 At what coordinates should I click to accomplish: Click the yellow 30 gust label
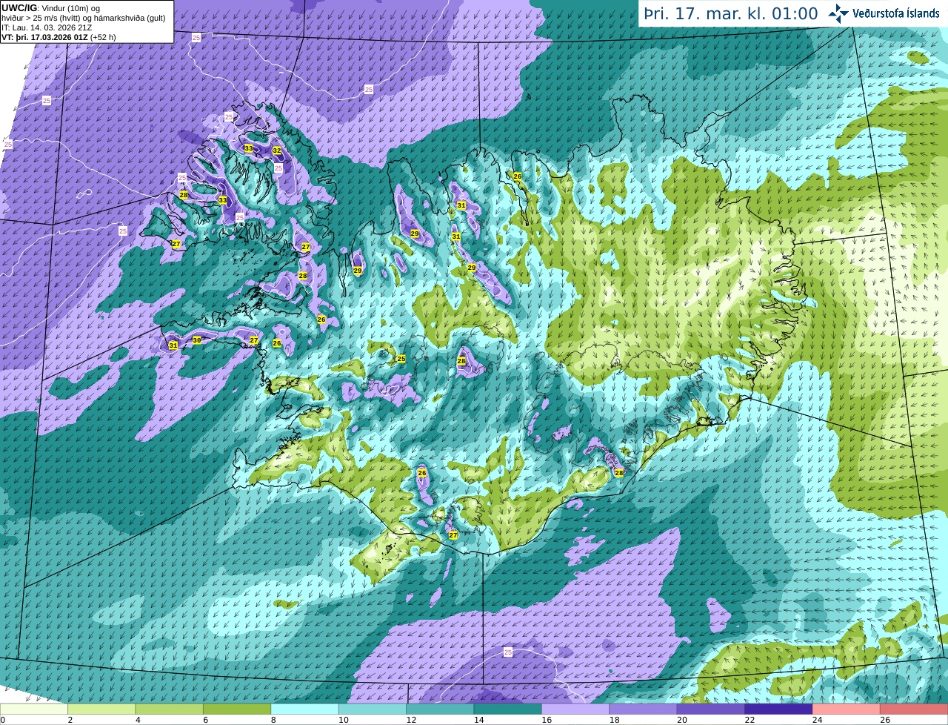[197, 340]
